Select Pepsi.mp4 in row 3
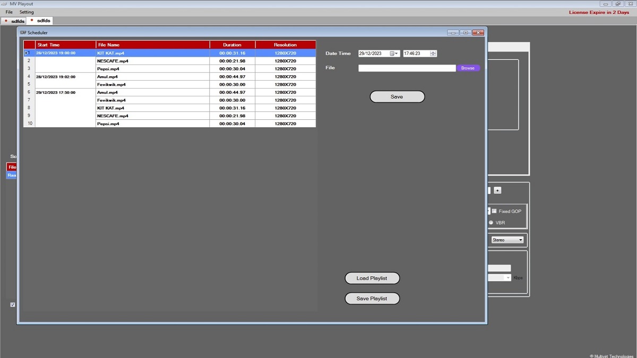637x358 pixels. point(153,69)
